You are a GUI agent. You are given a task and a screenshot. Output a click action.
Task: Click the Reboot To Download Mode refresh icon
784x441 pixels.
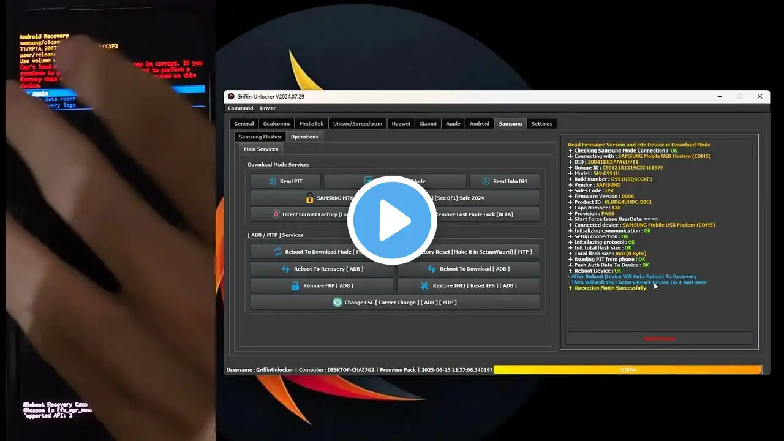278,252
